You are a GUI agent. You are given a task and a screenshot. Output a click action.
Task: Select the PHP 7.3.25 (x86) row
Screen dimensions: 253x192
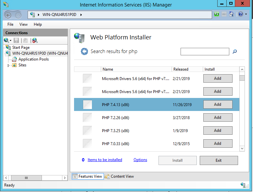[157, 130]
